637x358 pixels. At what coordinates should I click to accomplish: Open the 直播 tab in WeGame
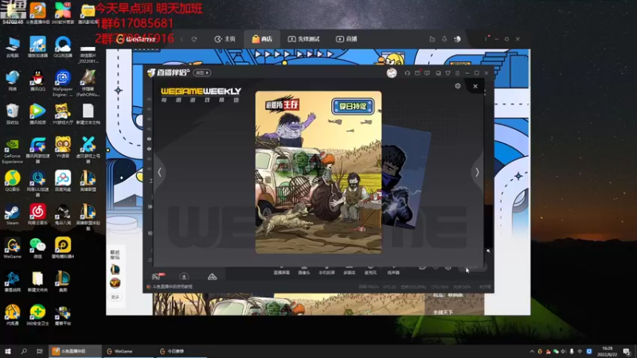pos(346,39)
